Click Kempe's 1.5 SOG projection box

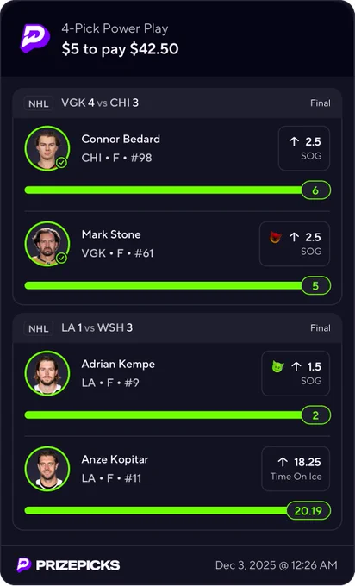pyautogui.click(x=296, y=373)
